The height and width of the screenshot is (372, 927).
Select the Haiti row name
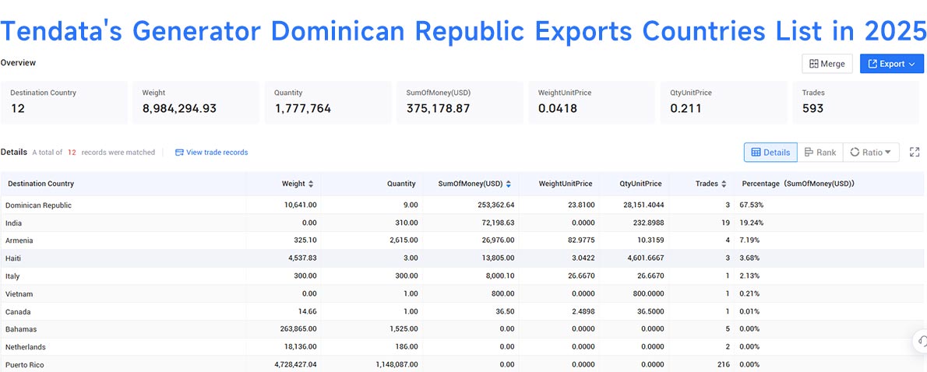coord(13,258)
